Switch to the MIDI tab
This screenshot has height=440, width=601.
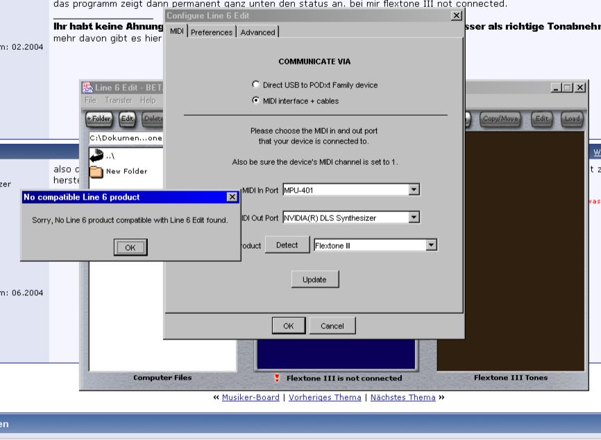pyautogui.click(x=177, y=31)
